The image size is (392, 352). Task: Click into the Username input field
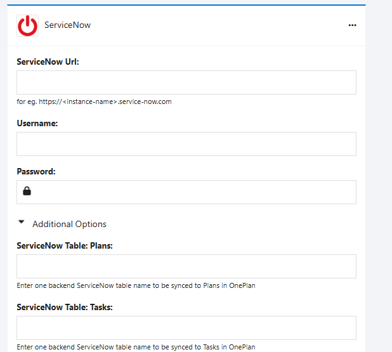[x=186, y=144]
